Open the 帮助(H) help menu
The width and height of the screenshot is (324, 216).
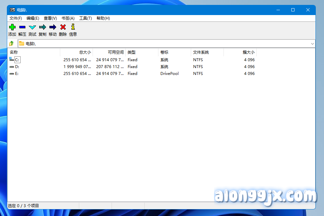pyautogui.click(x=103, y=18)
